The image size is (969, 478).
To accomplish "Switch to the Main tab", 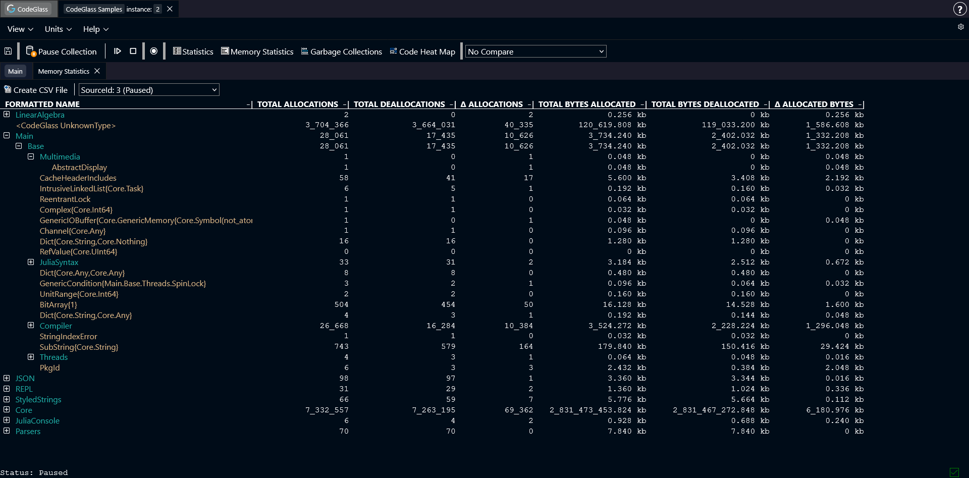I will click(15, 71).
